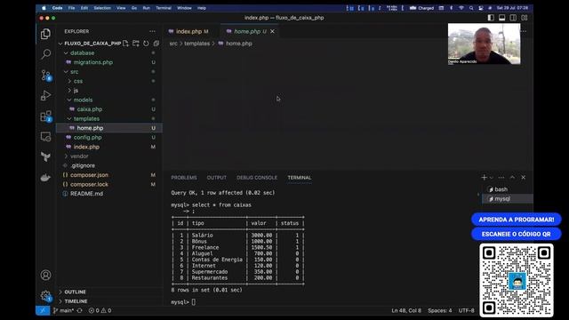The width and height of the screenshot is (569, 320).
Task: Open the Apple menu
Action: pos(44,8)
